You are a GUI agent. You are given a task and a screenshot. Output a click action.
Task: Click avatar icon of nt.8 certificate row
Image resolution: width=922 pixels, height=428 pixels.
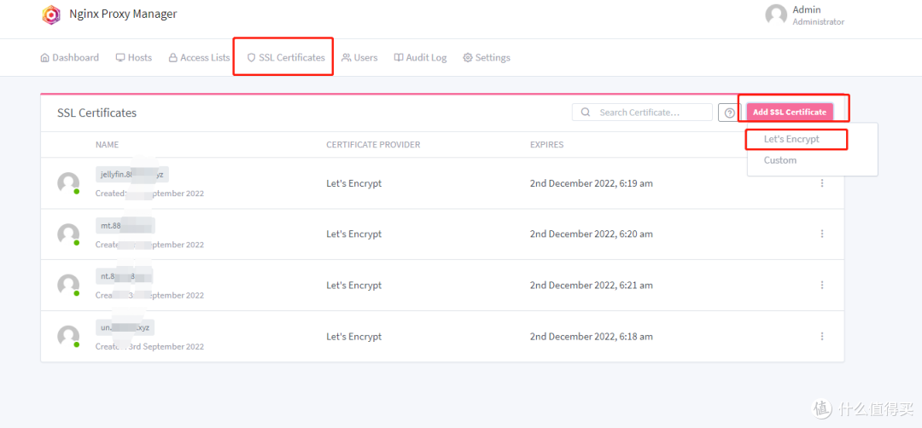pos(68,286)
